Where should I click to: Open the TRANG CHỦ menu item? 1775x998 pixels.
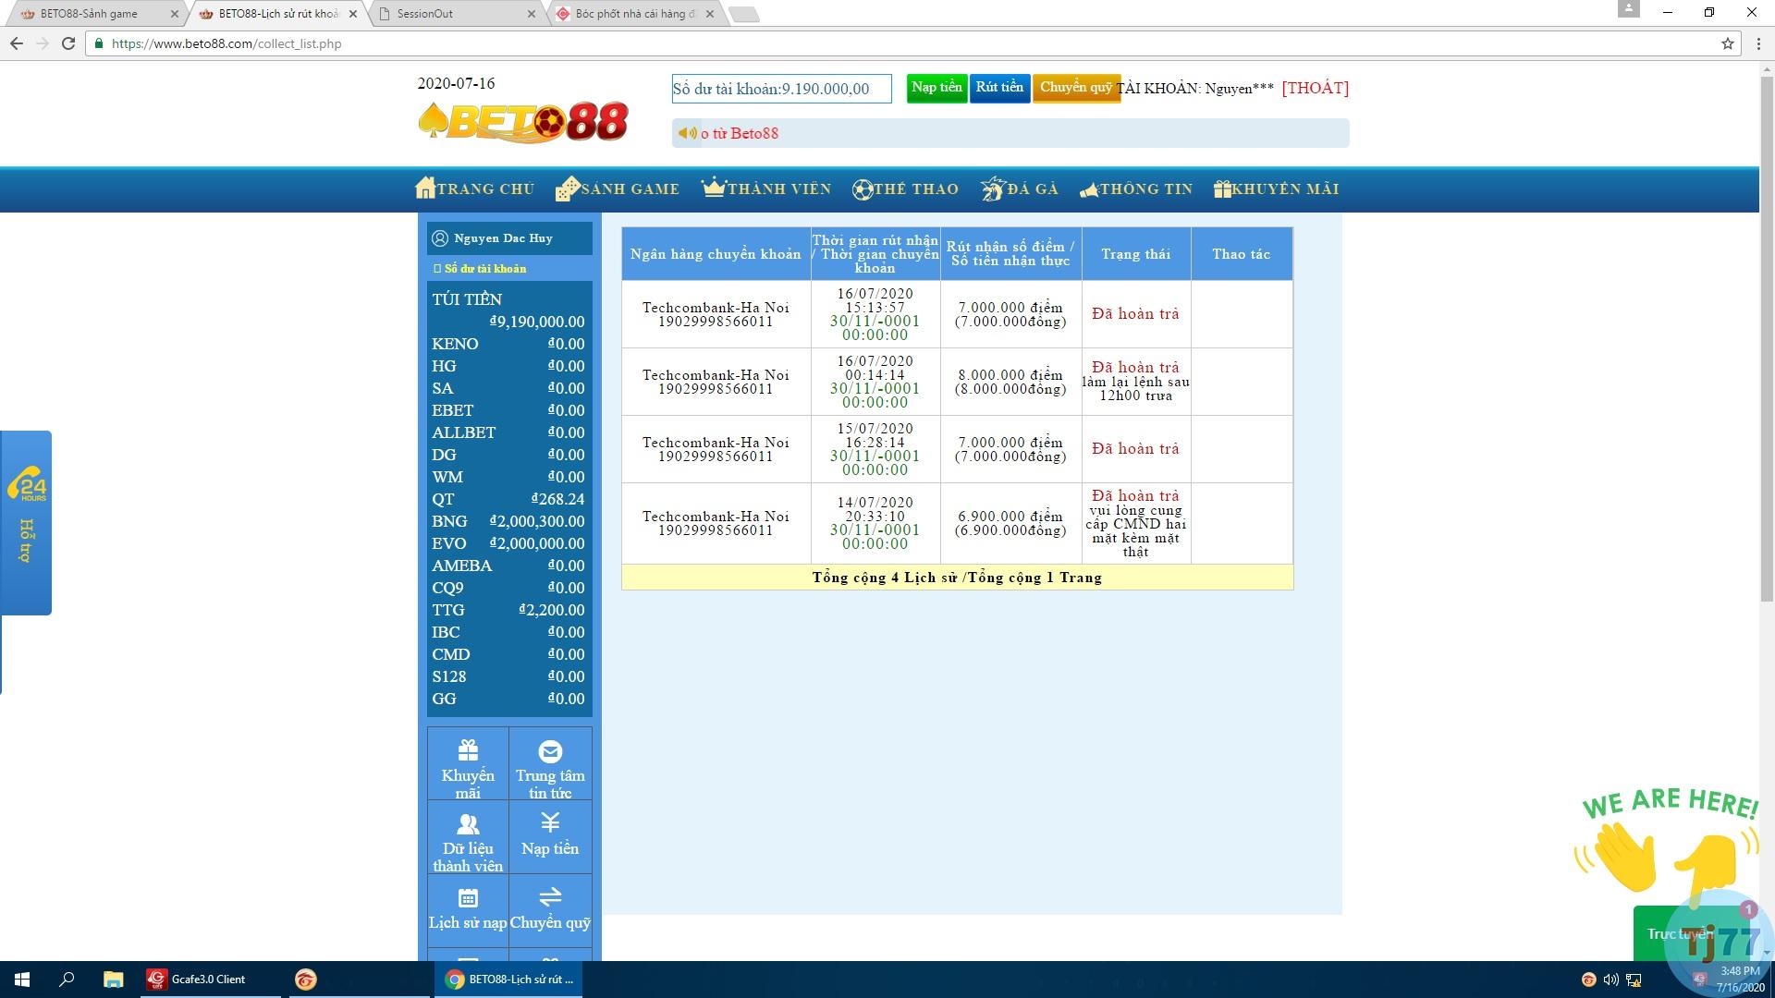[475, 189]
